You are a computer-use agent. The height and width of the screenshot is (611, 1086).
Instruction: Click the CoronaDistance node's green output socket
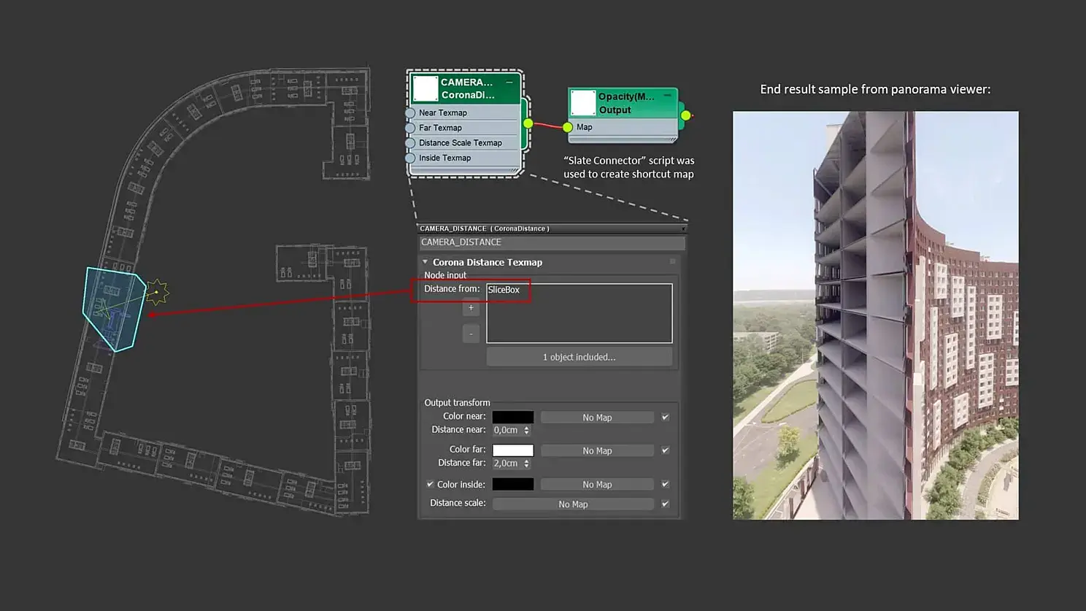tap(528, 123)
